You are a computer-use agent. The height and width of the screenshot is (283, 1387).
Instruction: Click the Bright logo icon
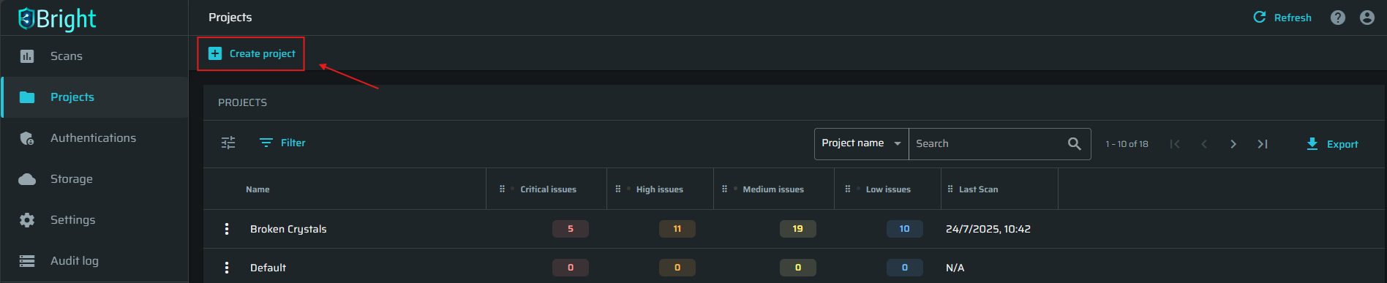point(27,18)
